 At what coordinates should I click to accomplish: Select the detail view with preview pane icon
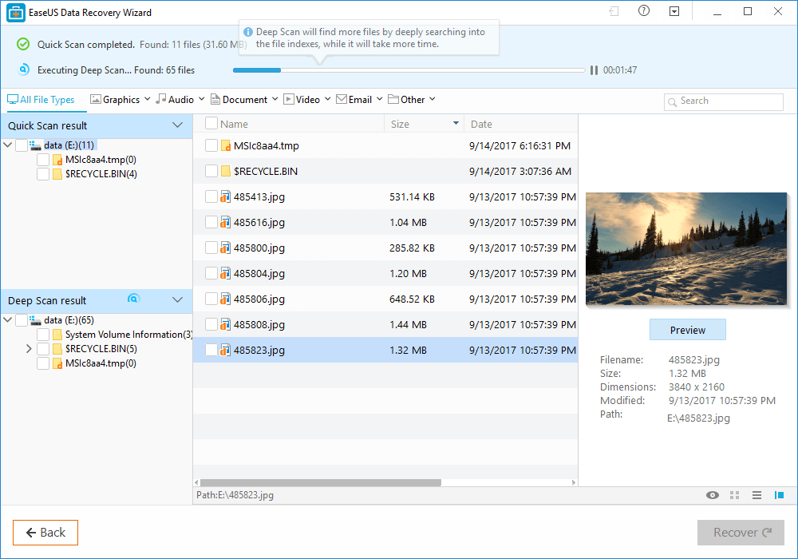[x=779, y=495]
